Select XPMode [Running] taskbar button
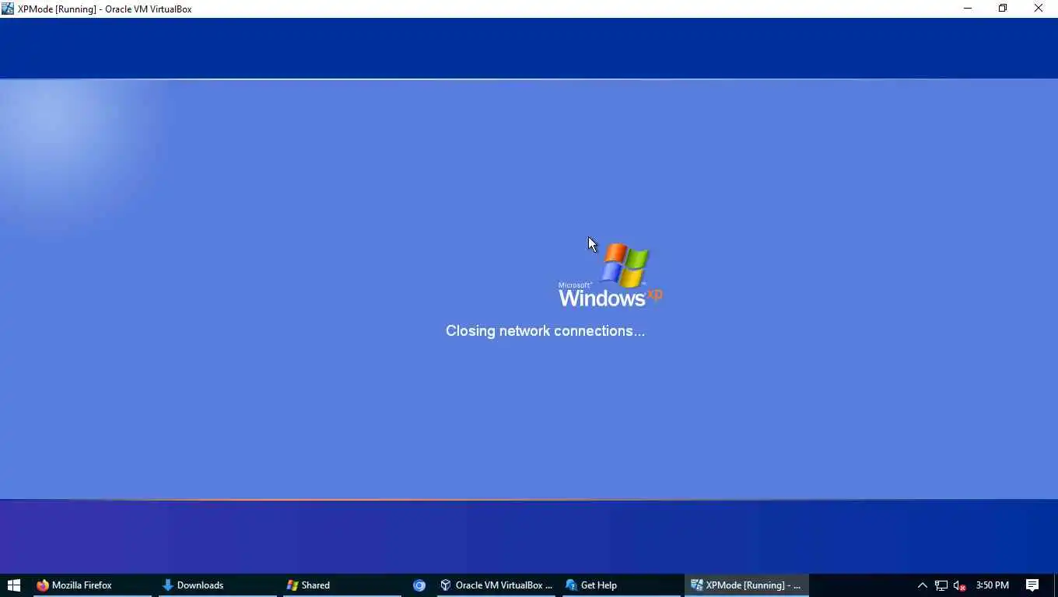The image size is (1058, 597). (747, 585)
